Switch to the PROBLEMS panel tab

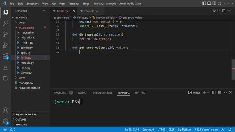coord(64,93)
